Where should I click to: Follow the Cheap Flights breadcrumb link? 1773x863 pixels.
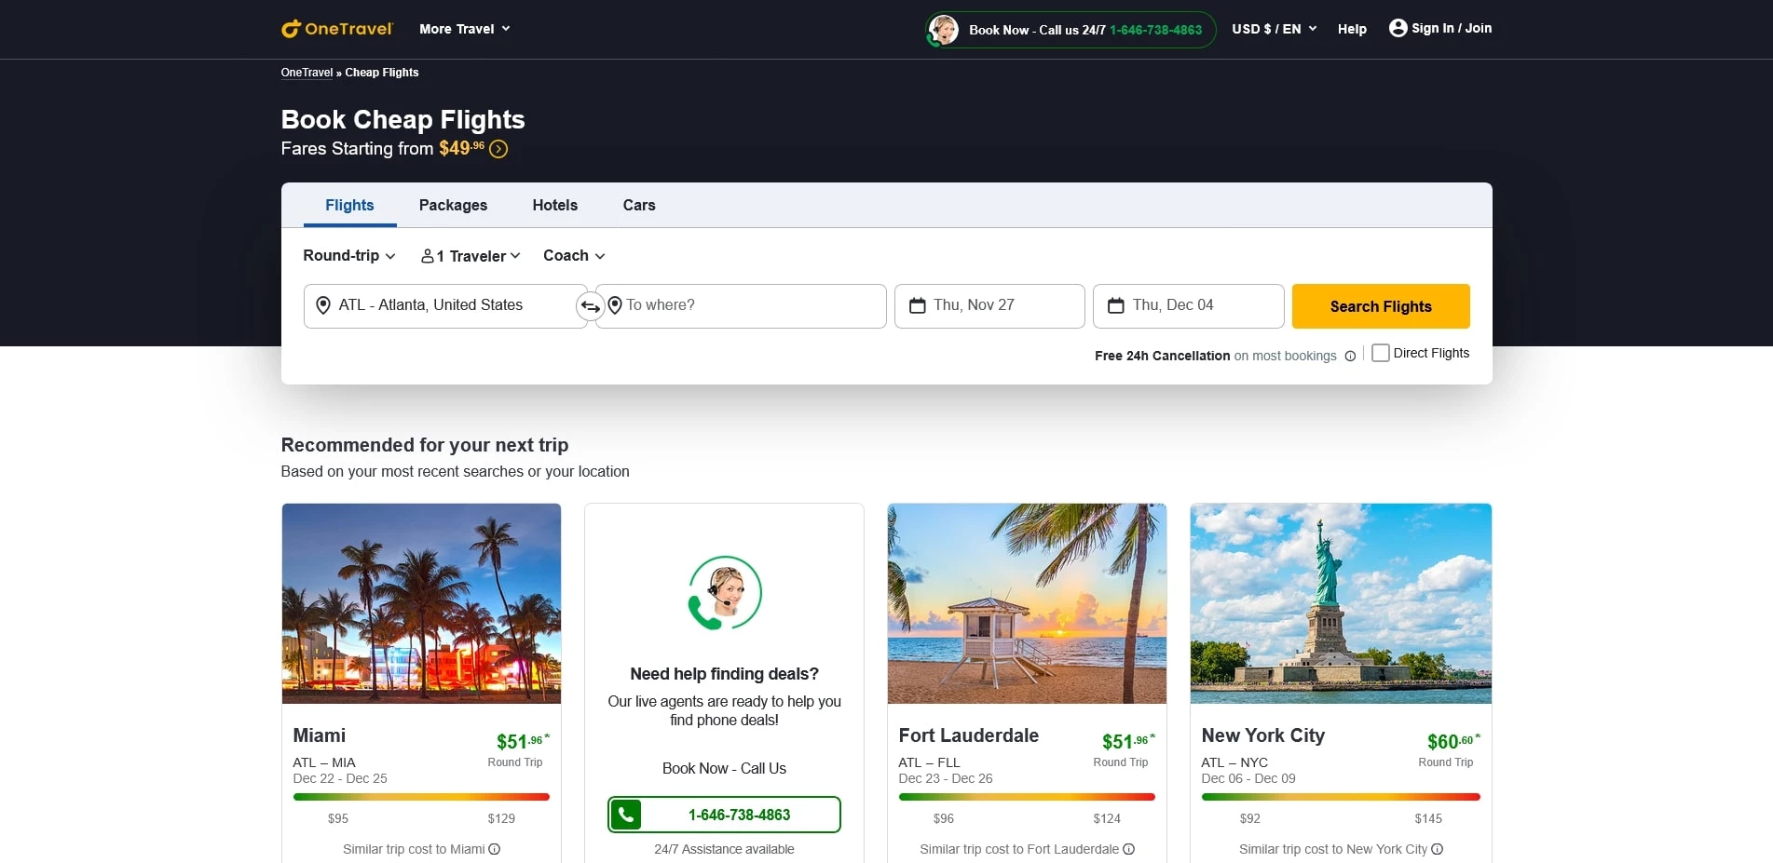[381, 72]
